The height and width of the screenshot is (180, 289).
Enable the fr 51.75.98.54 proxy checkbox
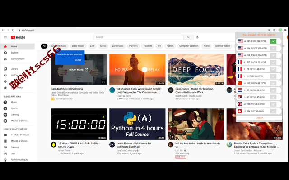273,76
